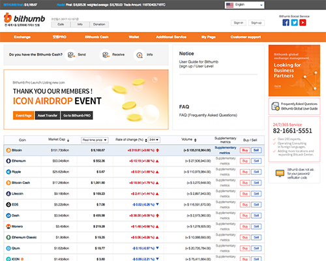Image resolution: width=326 pixels, height=261 pixels.
Task: Click the Ethereum coin icon
Action: [x=8, y=161]
